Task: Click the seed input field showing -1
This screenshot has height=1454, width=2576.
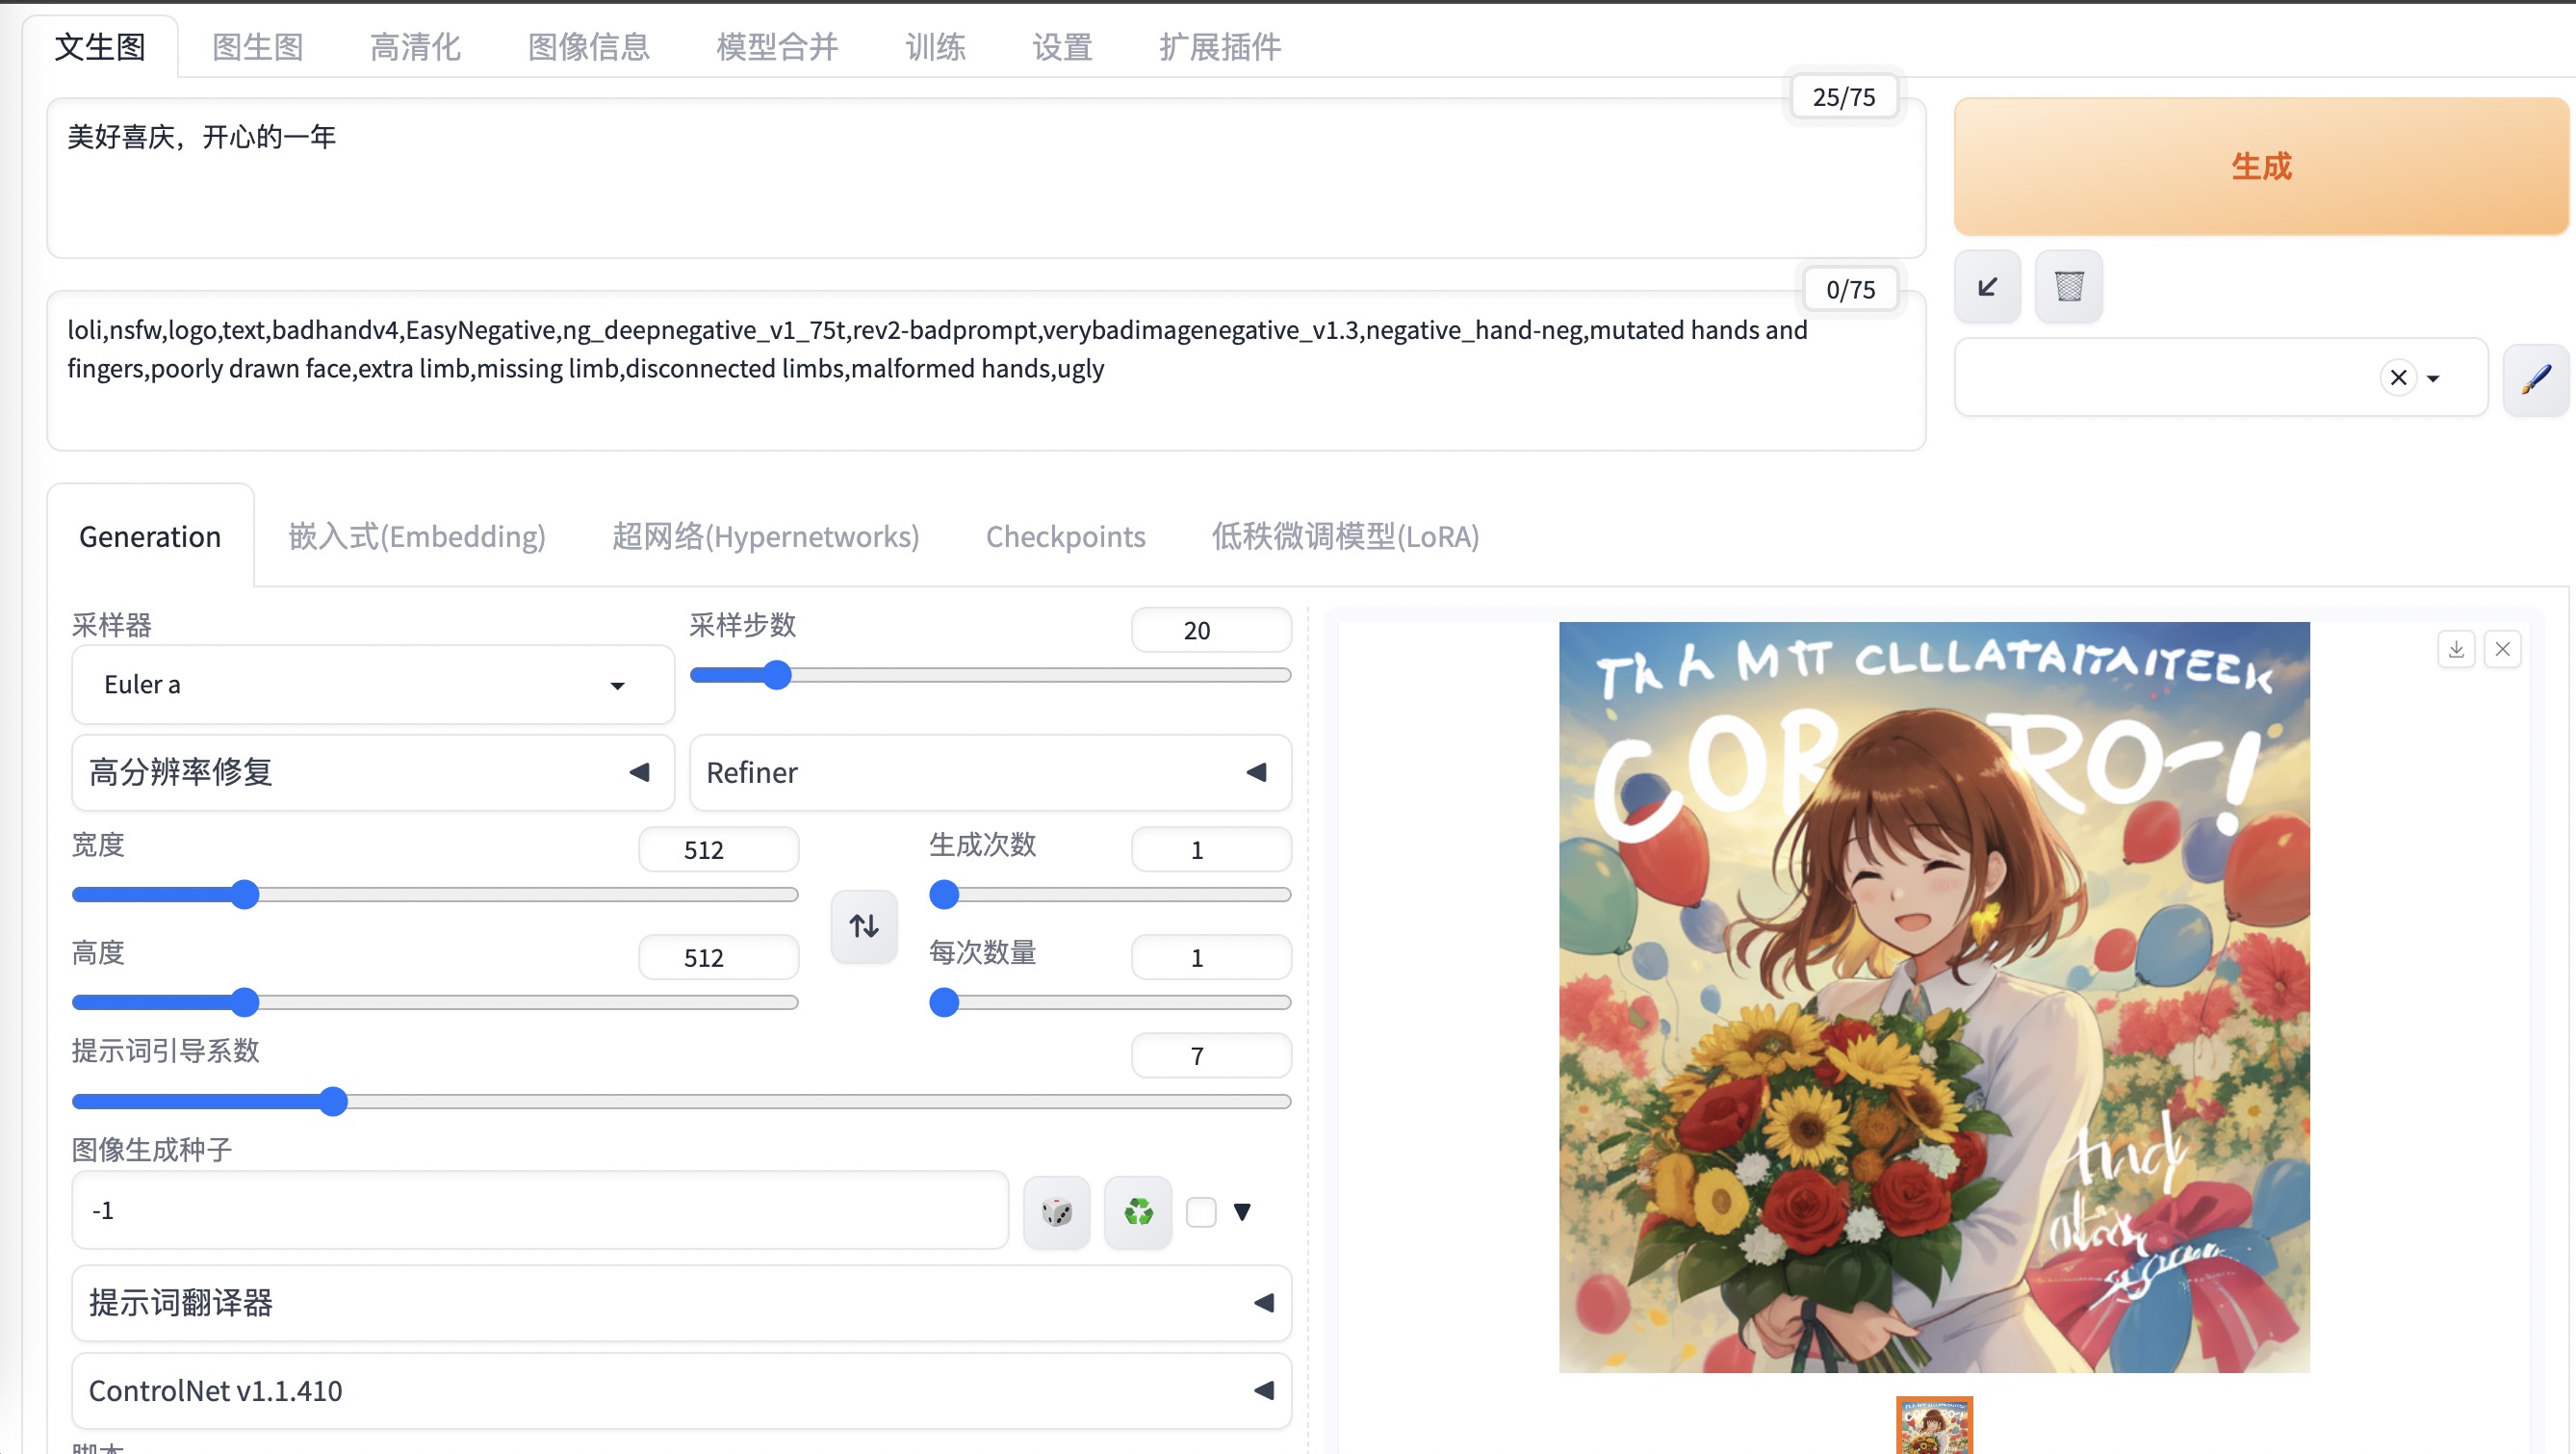Action: click(x=540, y=1211)
